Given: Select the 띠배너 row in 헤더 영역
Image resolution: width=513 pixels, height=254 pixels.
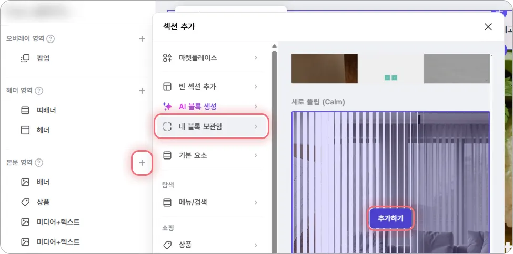Looking at the screenshot, I should (x=76, y=111).
